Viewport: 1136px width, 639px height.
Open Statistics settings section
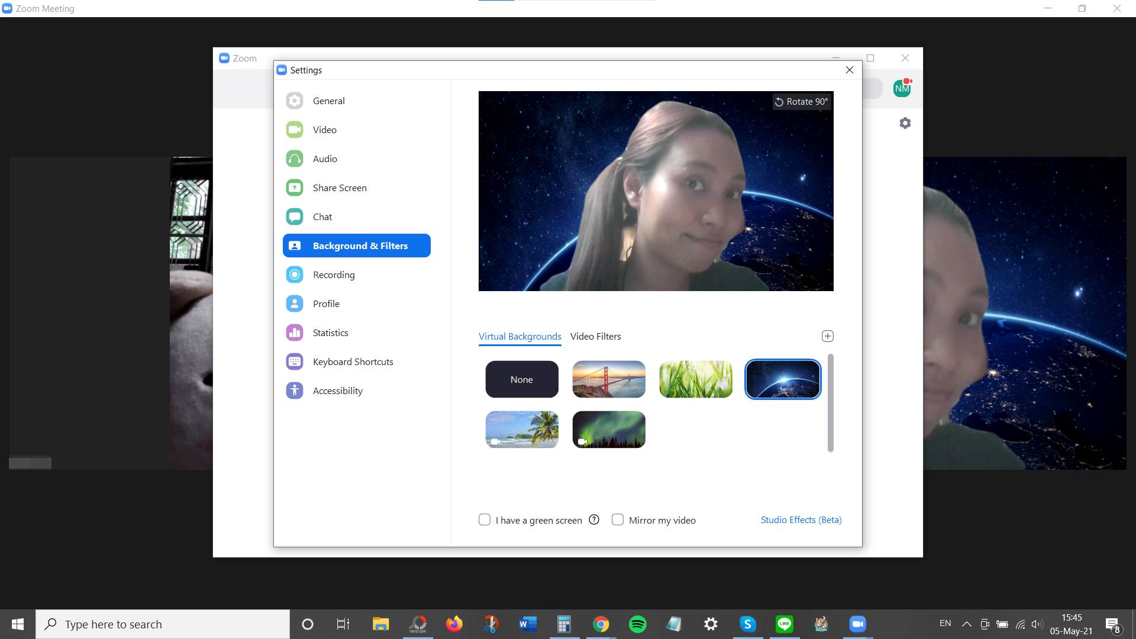tap(330, 333)
